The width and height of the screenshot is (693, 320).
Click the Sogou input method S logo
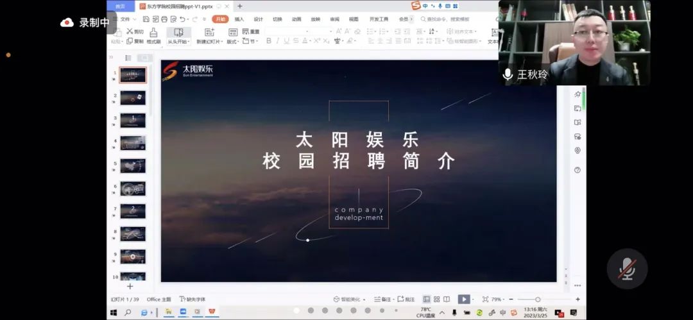point(415,6)
